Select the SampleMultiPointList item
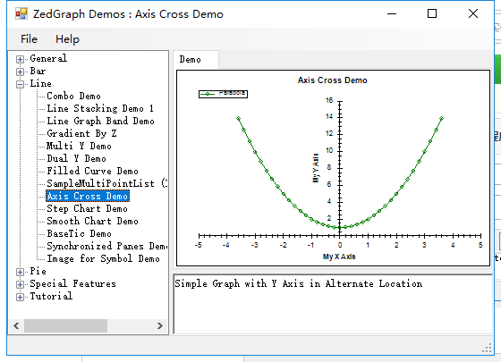This screenshot has height=362, width=501. 106,183
